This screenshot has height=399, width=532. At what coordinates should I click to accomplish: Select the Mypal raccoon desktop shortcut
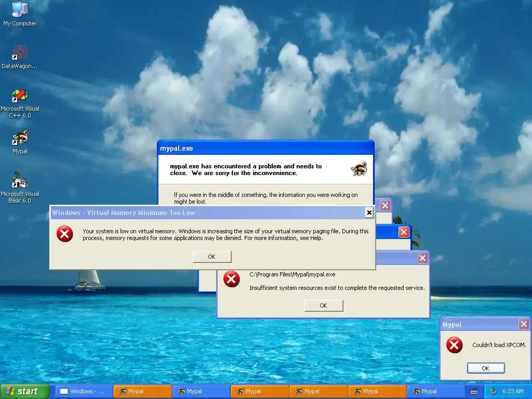click(20, 142)
